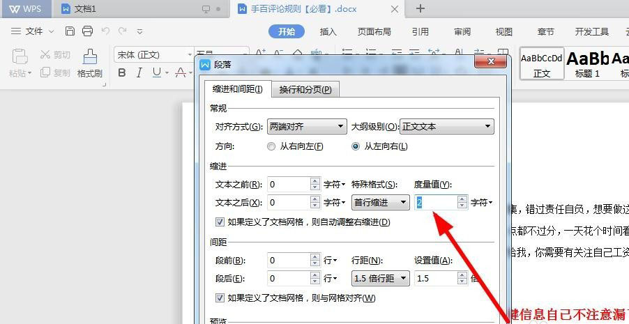Open the 开始 ribbon tab
This screenshot has width=629, height=324.
287,31
